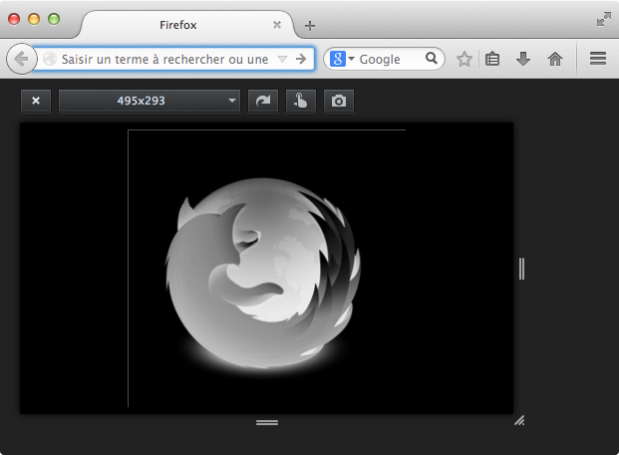Bookmark this page with the star icon
Image resolution: width=619 pixels, height=455 pixels.
464,59
